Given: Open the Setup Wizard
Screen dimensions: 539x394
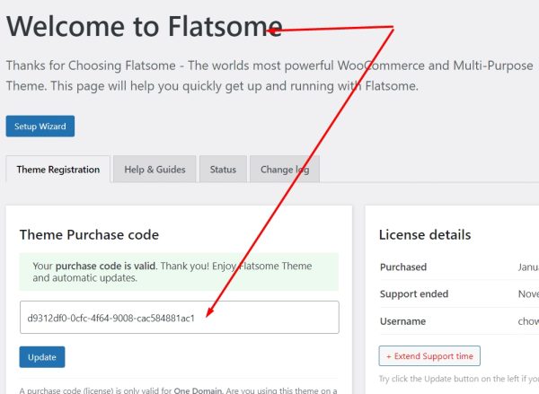Looking at the screenshot, I should [x=40, y=126].
